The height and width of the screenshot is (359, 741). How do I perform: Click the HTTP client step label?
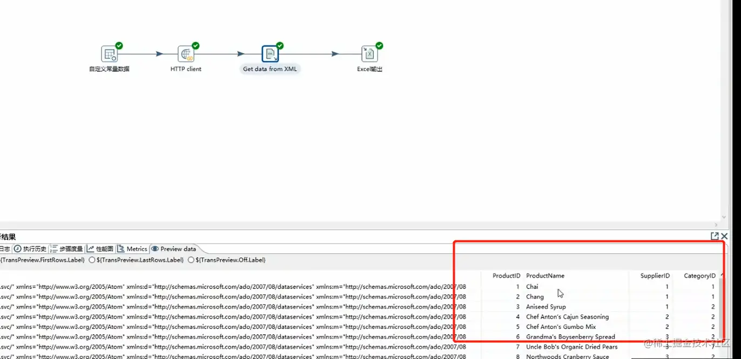(x=186, y=69)
